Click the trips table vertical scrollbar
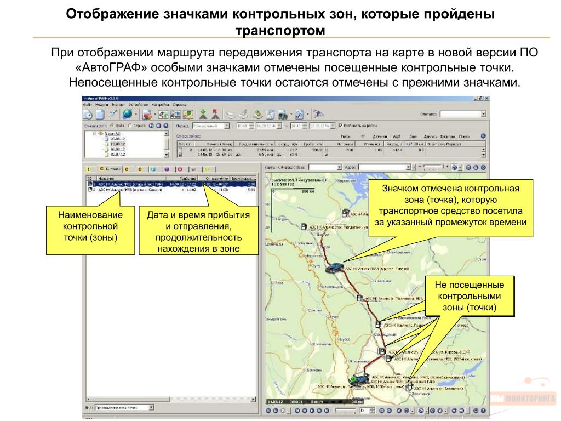Viewport: 561px width, 421px height. [x=484, y=152]
